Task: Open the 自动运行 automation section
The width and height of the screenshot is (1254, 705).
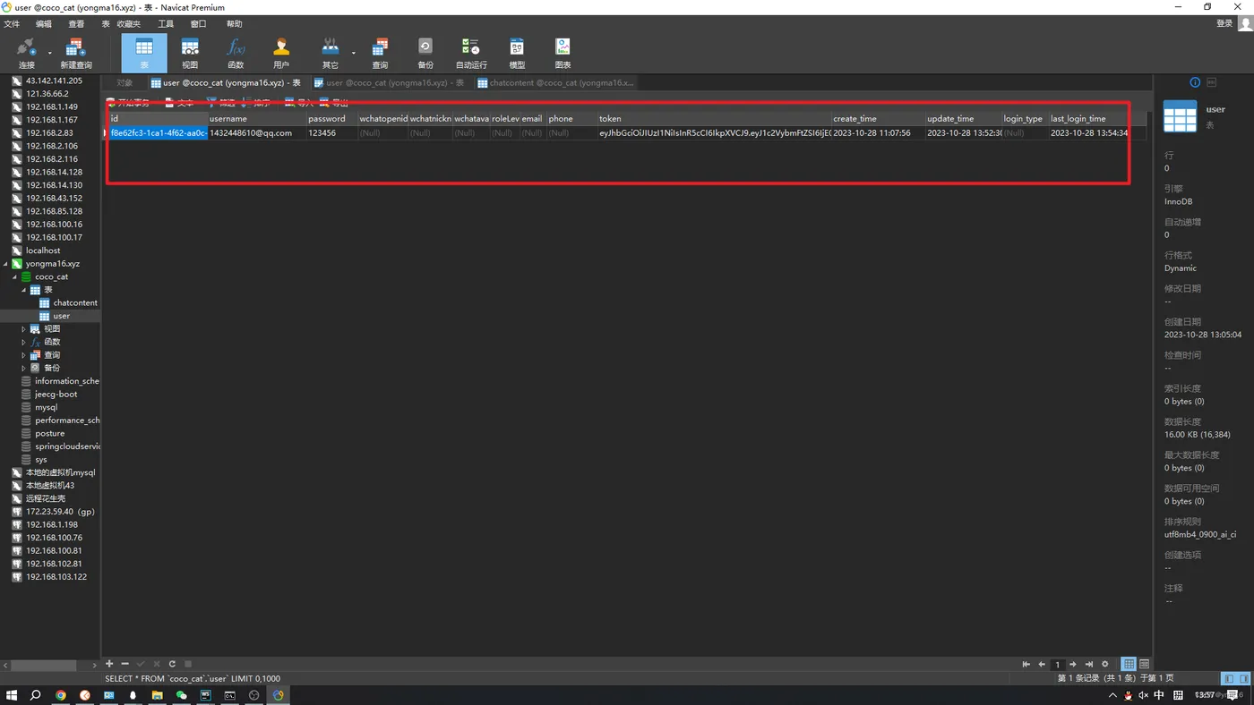Action: (471, 53)
